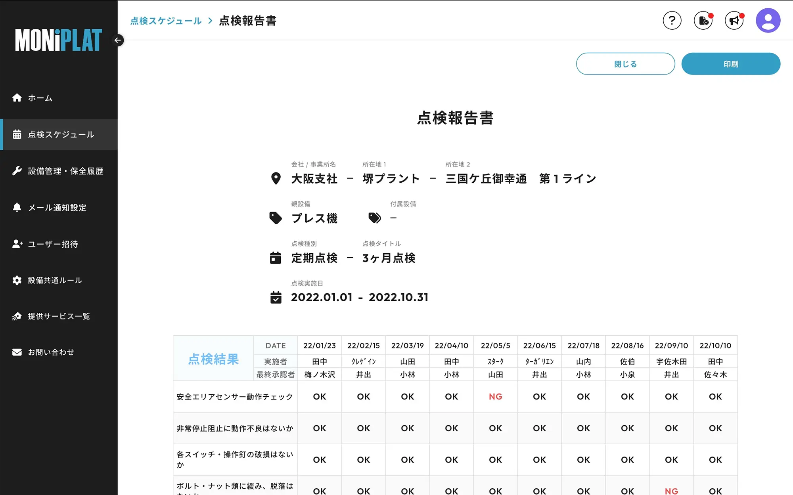793x495 pixels.
Task: Select the DATE header cell 22/01/23
Action: click(320, 345)
